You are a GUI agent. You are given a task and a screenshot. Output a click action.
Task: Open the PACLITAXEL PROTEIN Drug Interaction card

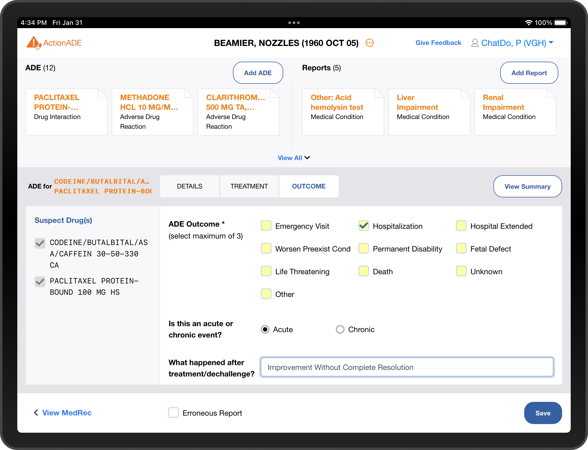[x=66, y=112]
